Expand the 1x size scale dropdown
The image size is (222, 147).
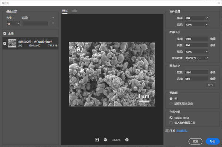pyautogui.click(x=13, y=24)
